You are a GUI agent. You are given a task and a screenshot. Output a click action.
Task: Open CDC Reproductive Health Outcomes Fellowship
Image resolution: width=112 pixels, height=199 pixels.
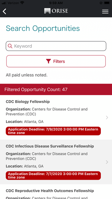[50, 191]
